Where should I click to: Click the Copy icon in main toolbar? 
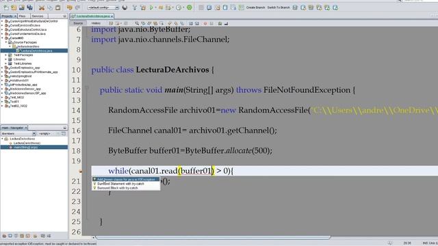(50, 8)
